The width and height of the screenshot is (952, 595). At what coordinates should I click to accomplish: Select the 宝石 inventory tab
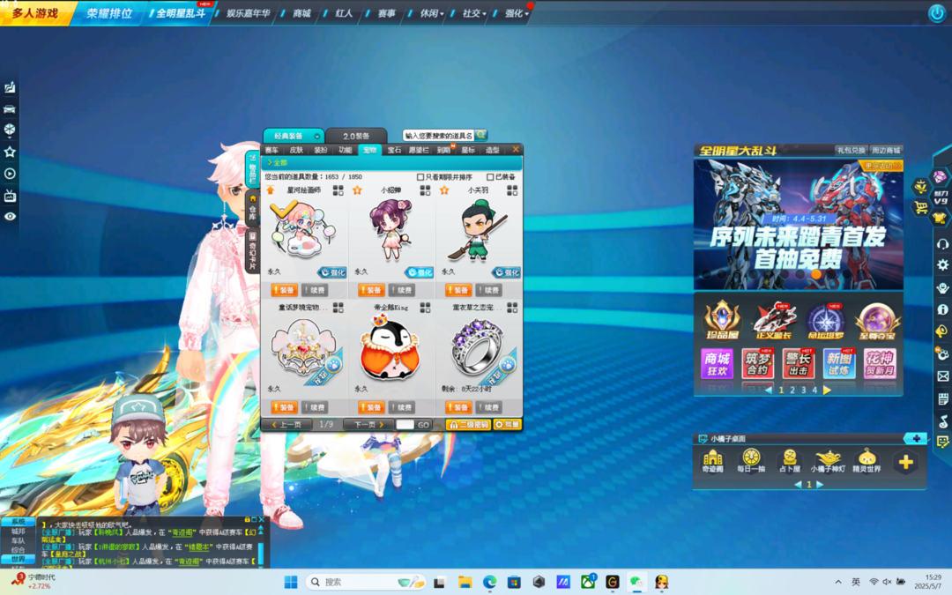(x=395, y=150)
